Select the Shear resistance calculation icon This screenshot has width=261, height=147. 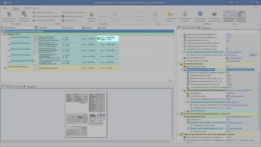[x=34, y=12]
